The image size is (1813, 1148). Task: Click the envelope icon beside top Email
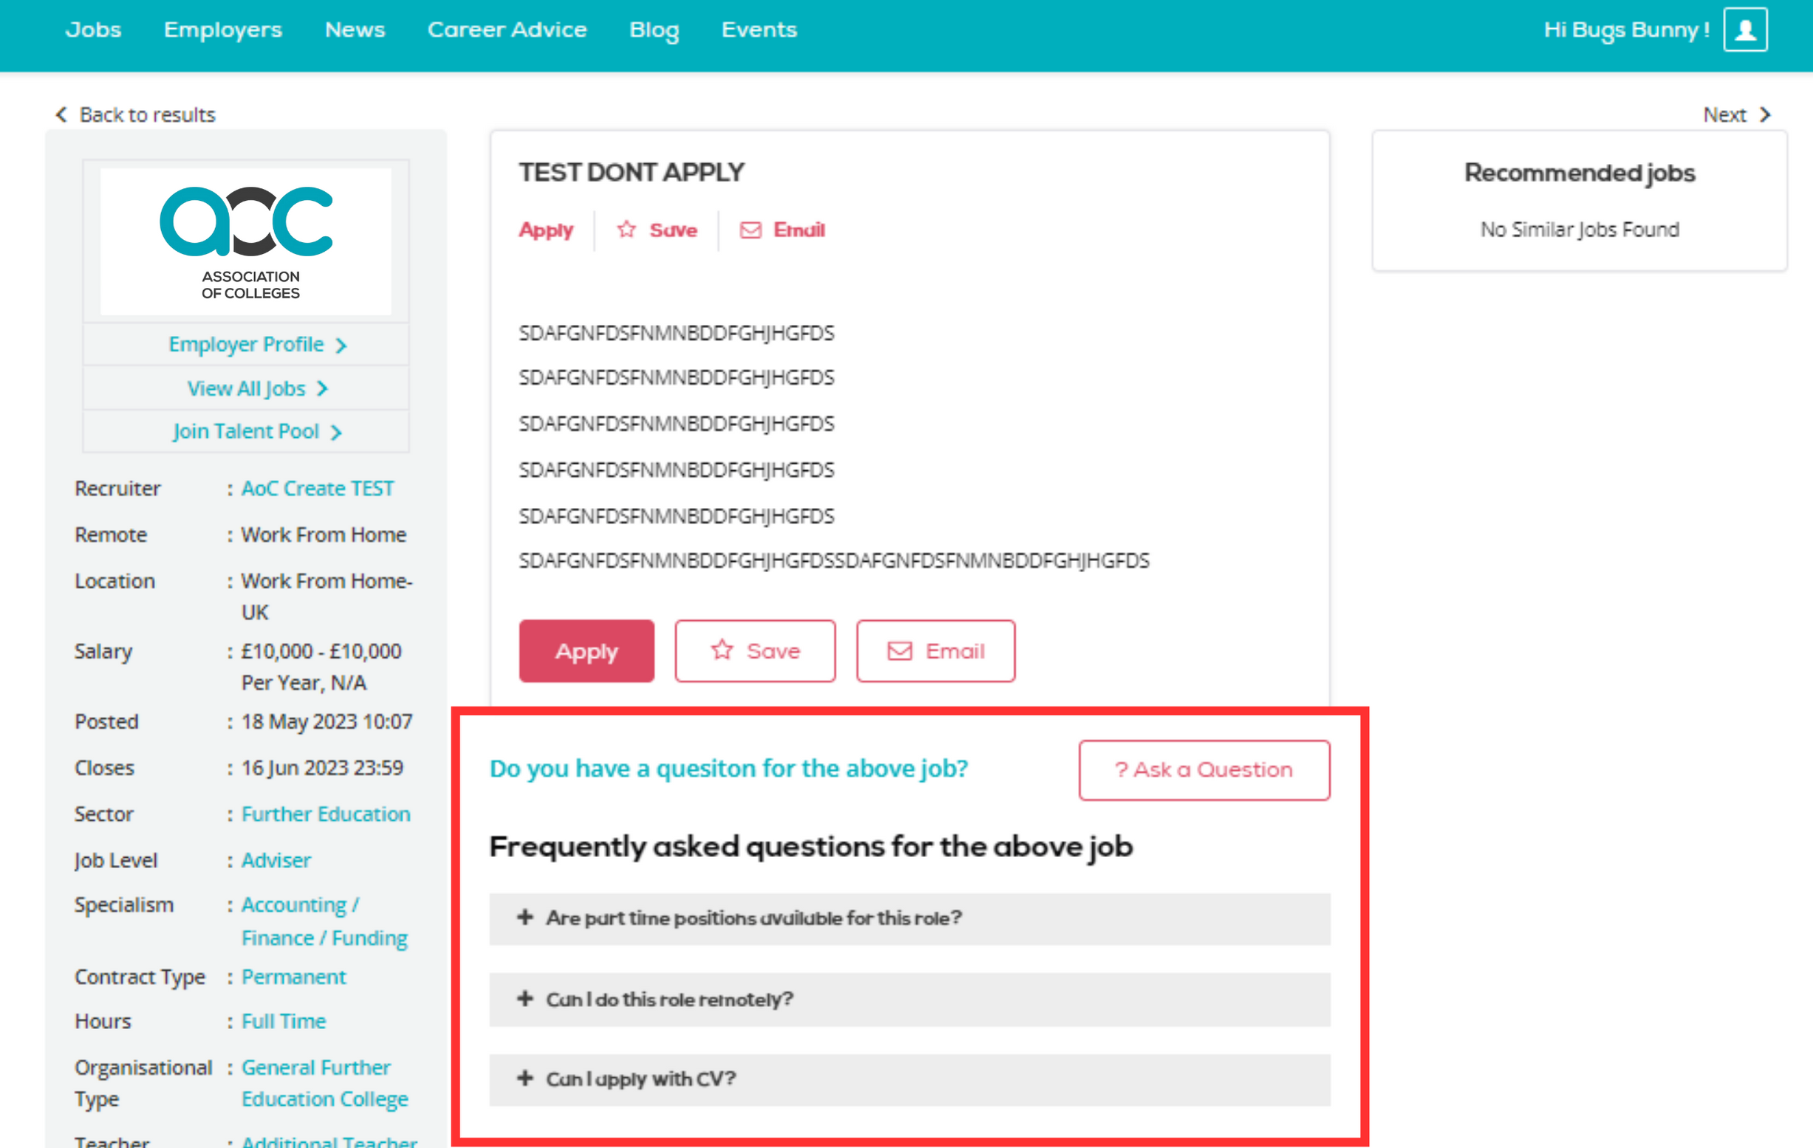(751, 230)
